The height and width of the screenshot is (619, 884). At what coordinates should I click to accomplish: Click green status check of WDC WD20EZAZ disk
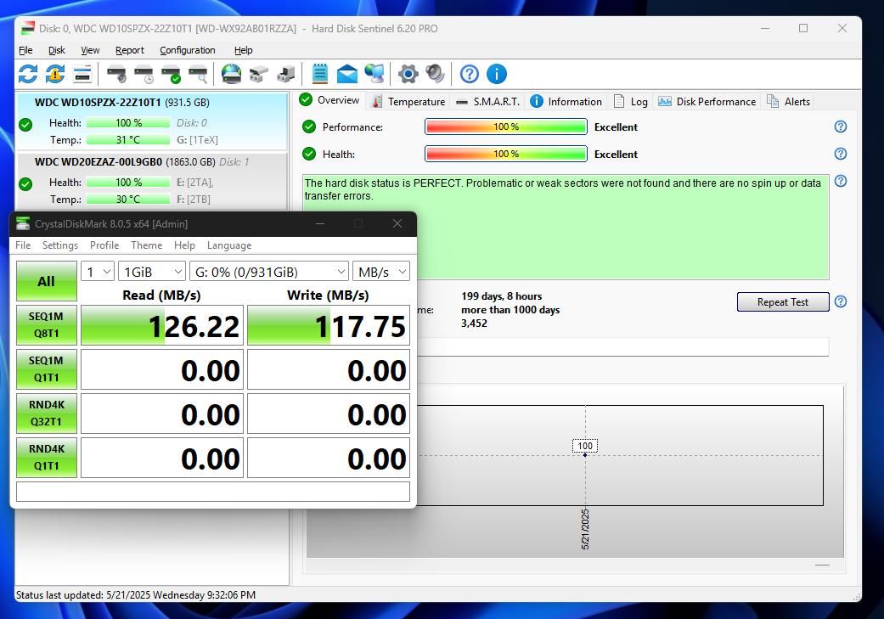25,183
